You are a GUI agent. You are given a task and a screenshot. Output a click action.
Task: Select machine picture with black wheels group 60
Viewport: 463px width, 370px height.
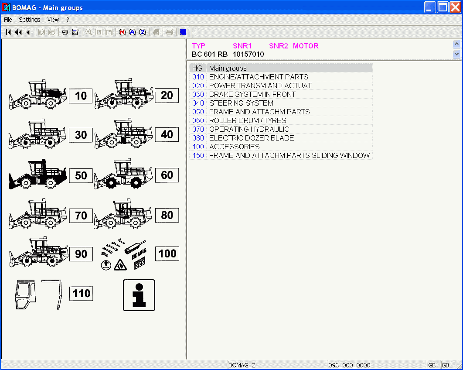(x=123, y=174)
